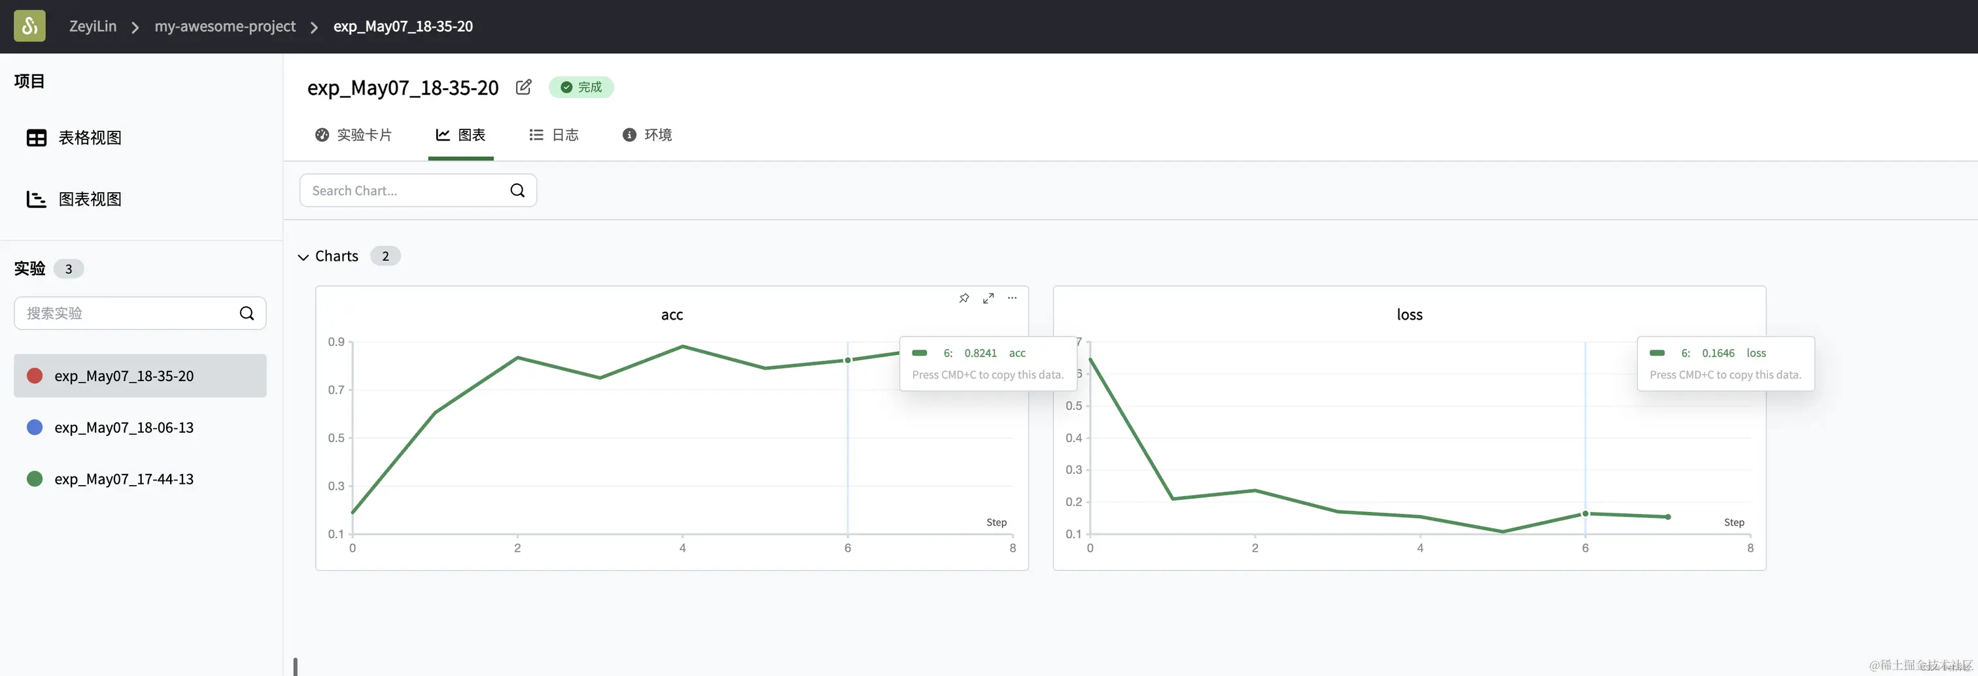
Task: Go to ZeyiLin breadcrumb
Action: click(93, 26)
